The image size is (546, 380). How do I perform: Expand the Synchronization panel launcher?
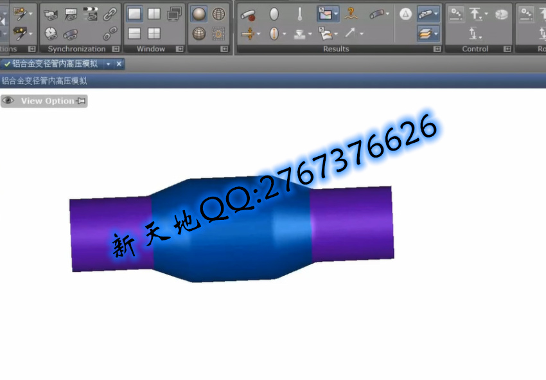(116, 49)
